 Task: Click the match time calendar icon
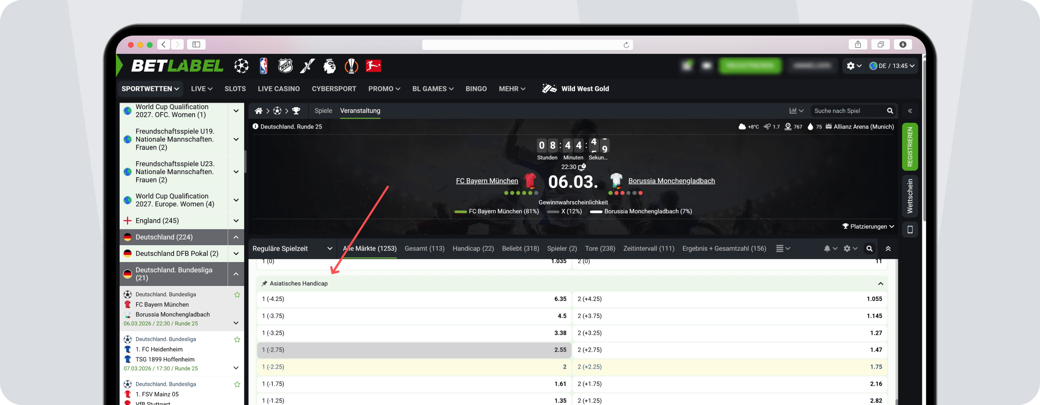pyautogui.click(x=582, y=167)
